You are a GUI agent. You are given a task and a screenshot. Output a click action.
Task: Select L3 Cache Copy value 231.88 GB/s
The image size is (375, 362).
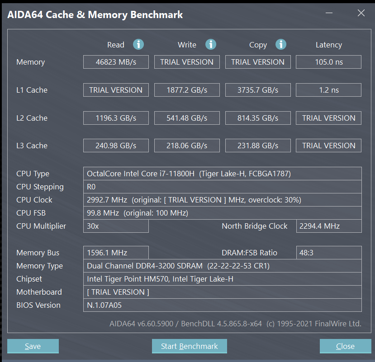(258, 146)
